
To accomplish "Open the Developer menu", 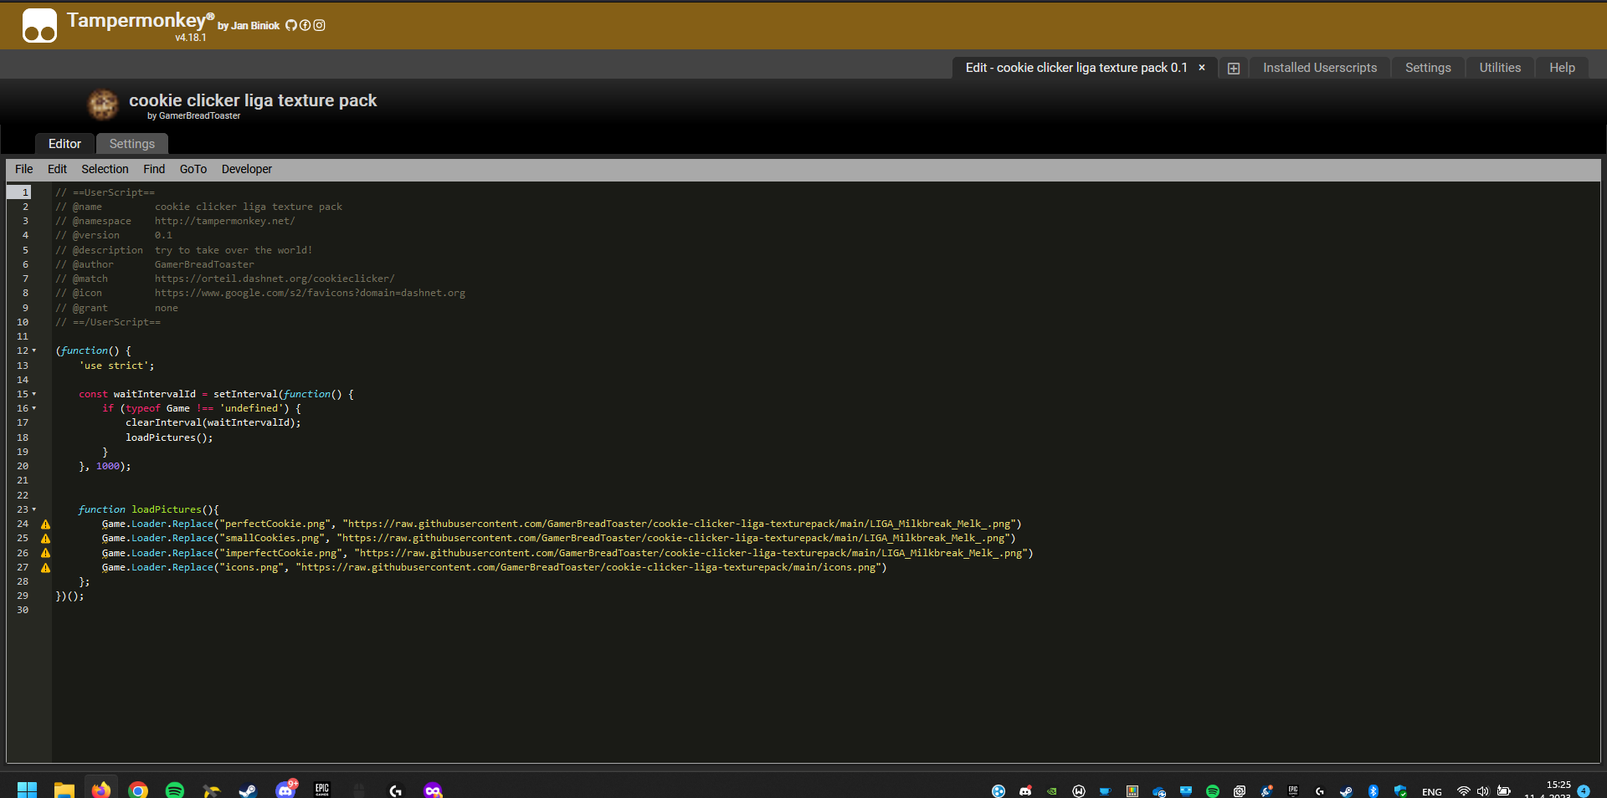I will click(246, 169).
